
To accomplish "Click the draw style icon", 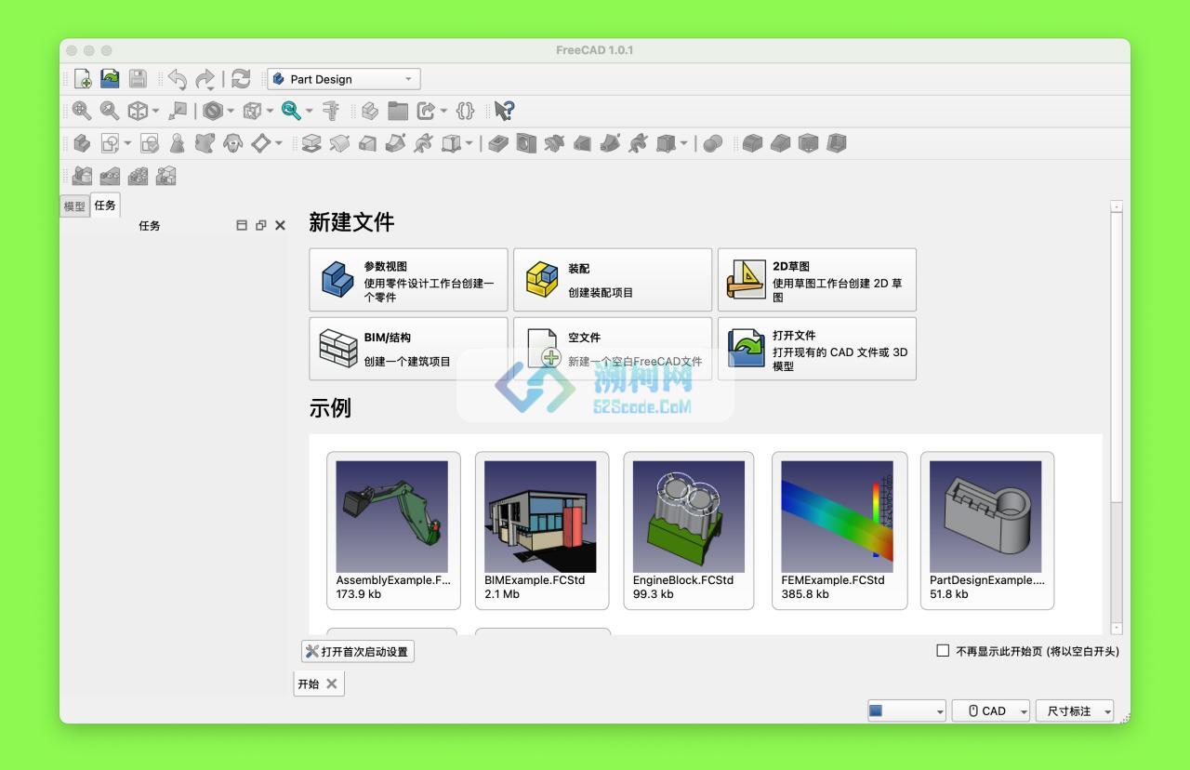I will [x=213, y=111].
